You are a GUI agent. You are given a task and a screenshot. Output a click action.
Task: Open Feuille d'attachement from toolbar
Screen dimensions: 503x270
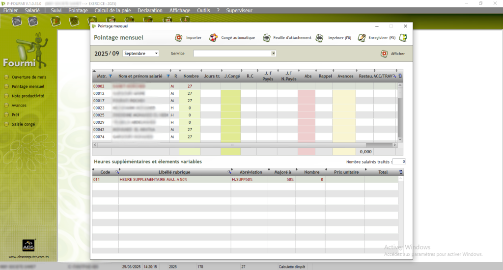pos(266,38)
